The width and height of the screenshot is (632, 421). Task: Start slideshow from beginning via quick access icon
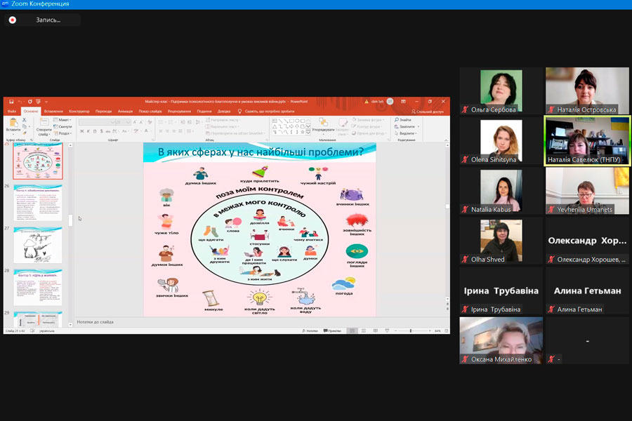tap(39, 102)
